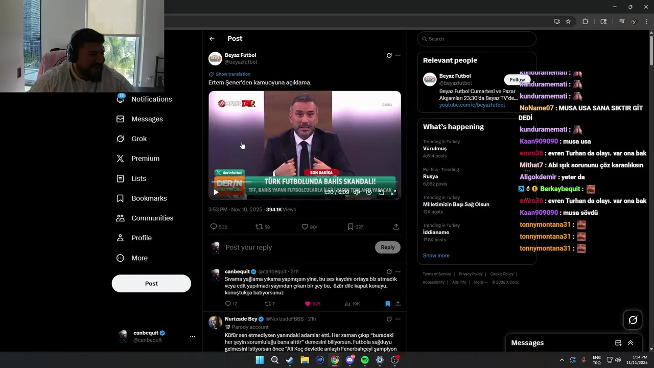Screen dimensions: 654x368
Task: Open video settings gear
Action: [369, 192]
